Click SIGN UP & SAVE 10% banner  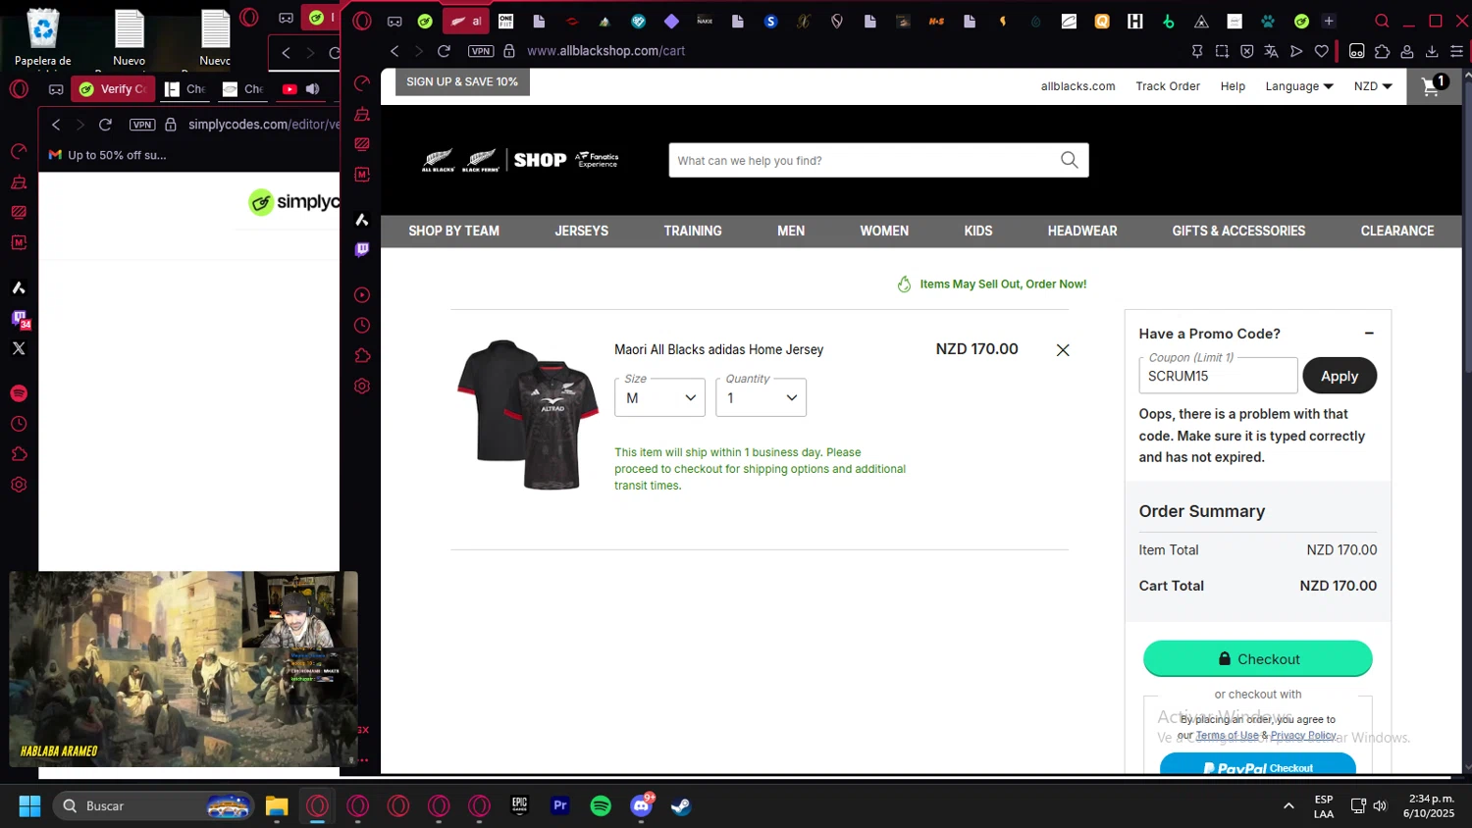tap(462, 81)
